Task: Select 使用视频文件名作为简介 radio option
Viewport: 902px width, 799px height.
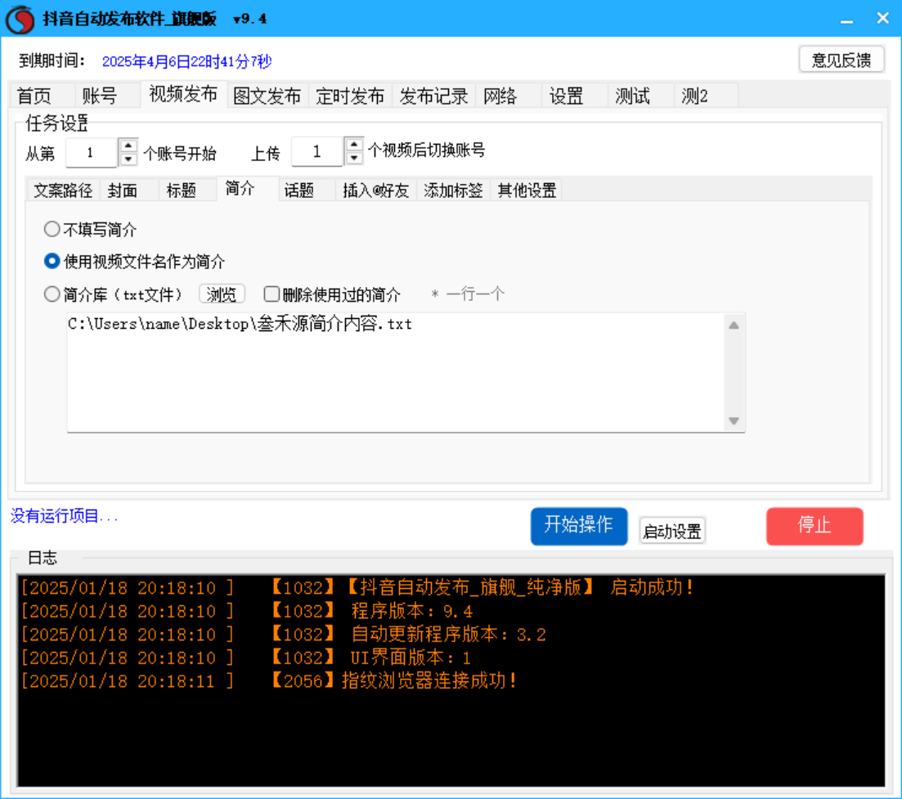Action: click(135, 262)
